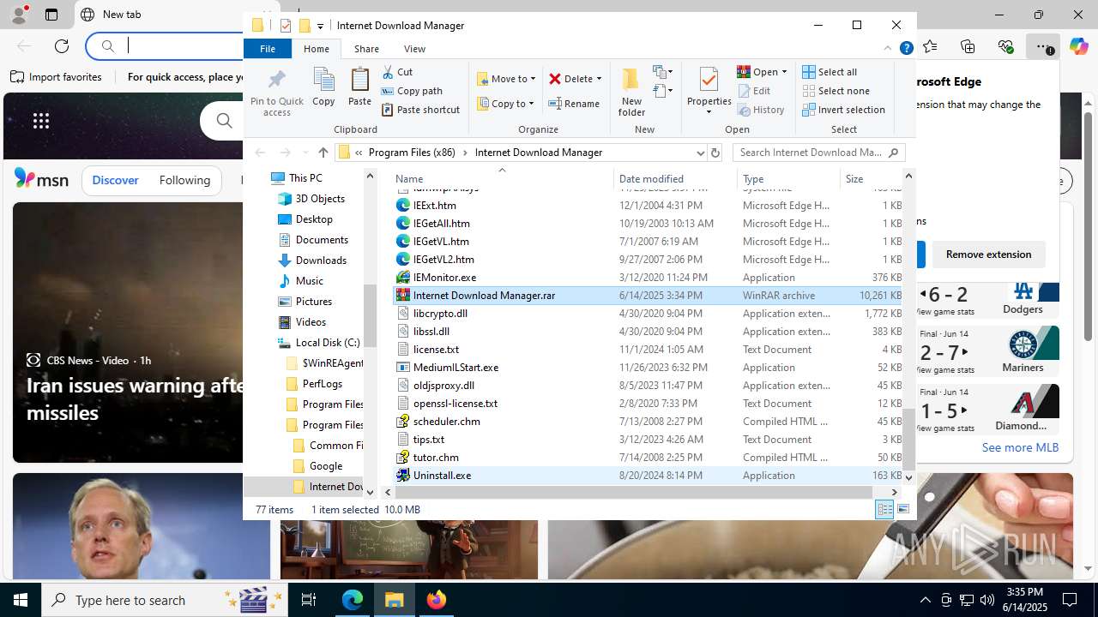Viewport: 1098px width, 617px height.
Task: Click Paste shortcut in ribbon
Action: [420, 110]
